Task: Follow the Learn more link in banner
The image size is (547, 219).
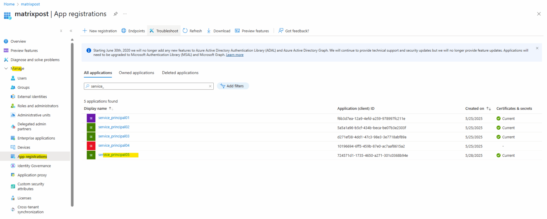Action: pyautogui.click(x=235, y=54)
